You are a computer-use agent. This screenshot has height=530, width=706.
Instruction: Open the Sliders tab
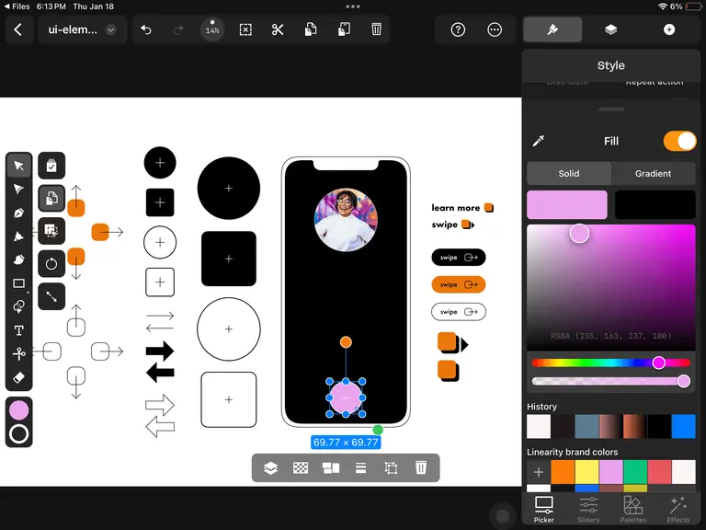pyautogui.click(x=588, y=510)
